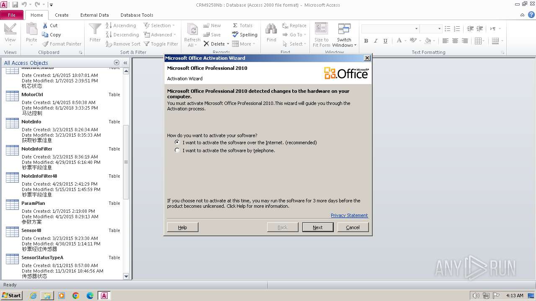Click Cancel in the Activation Wizard
The height and width of the screenshot is (301, 536).
pyautogui.click(x=353, y=227)
